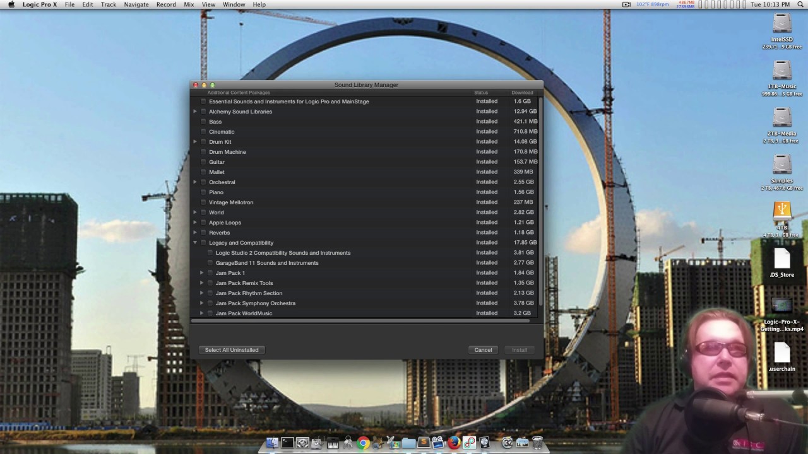The height and width of the screenshot is (454, 808).
Task: Open the File menu
Action: (69, 4)
